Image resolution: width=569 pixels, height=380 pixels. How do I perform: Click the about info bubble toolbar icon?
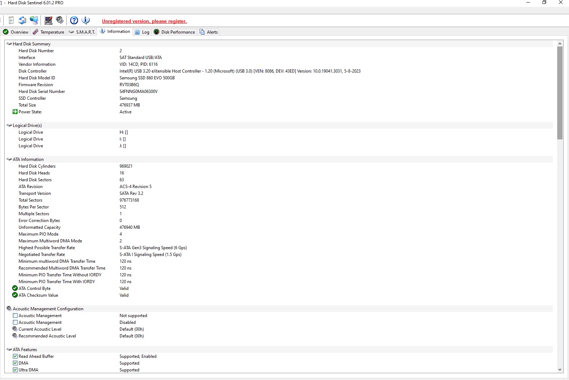point(86,20)
